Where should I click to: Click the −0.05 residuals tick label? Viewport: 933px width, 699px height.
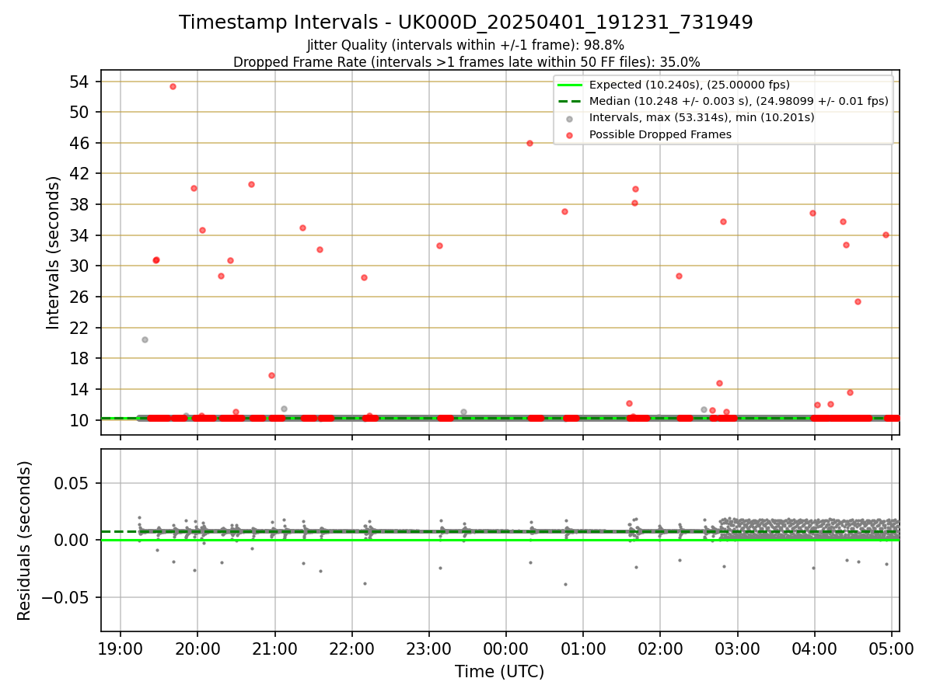65,597
